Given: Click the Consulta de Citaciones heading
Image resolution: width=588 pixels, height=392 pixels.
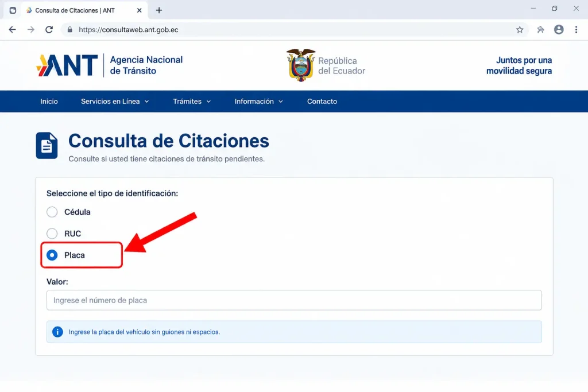Looking at the screenshot, I should (x=169, y=141).
